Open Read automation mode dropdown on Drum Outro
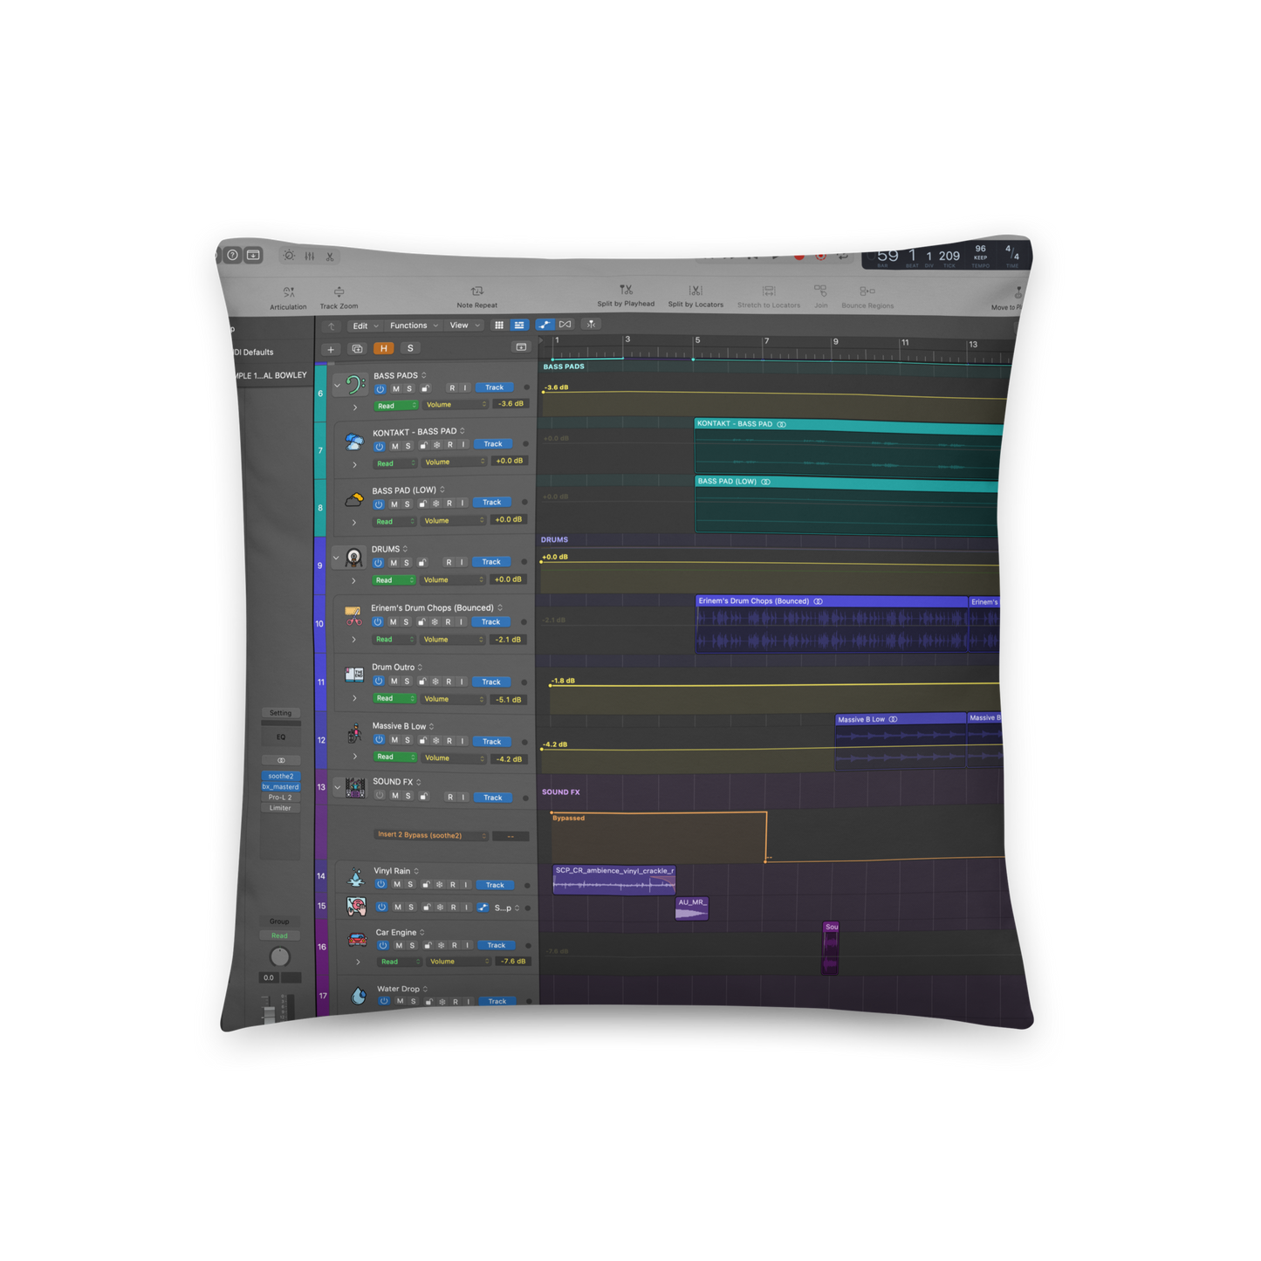This screenshot has width=1261, height=1261. tap(394, 699)
